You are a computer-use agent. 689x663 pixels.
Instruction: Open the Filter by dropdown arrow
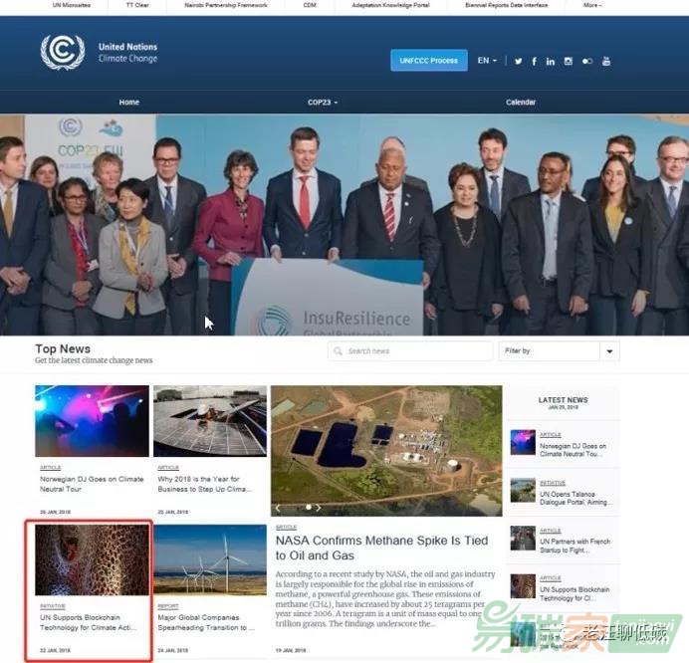tap(609, 351)
